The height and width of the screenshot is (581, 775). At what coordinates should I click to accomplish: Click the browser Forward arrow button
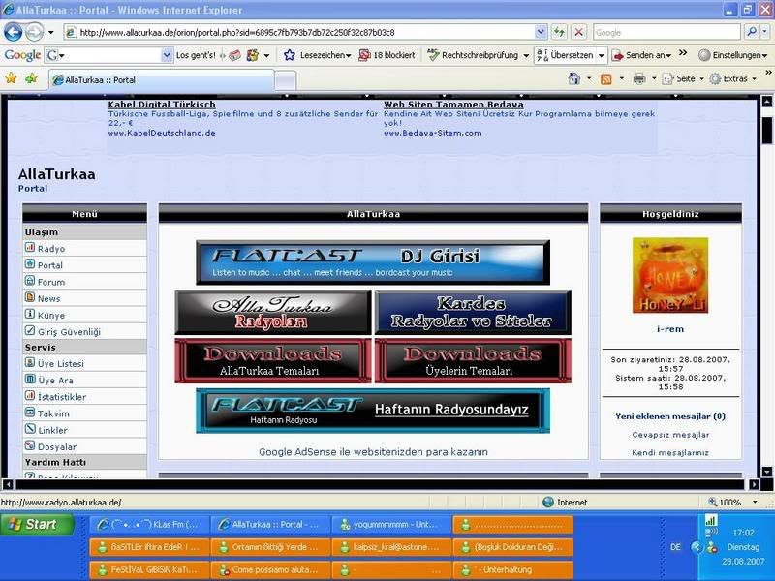pyautogui.click(x=34, y=33)
